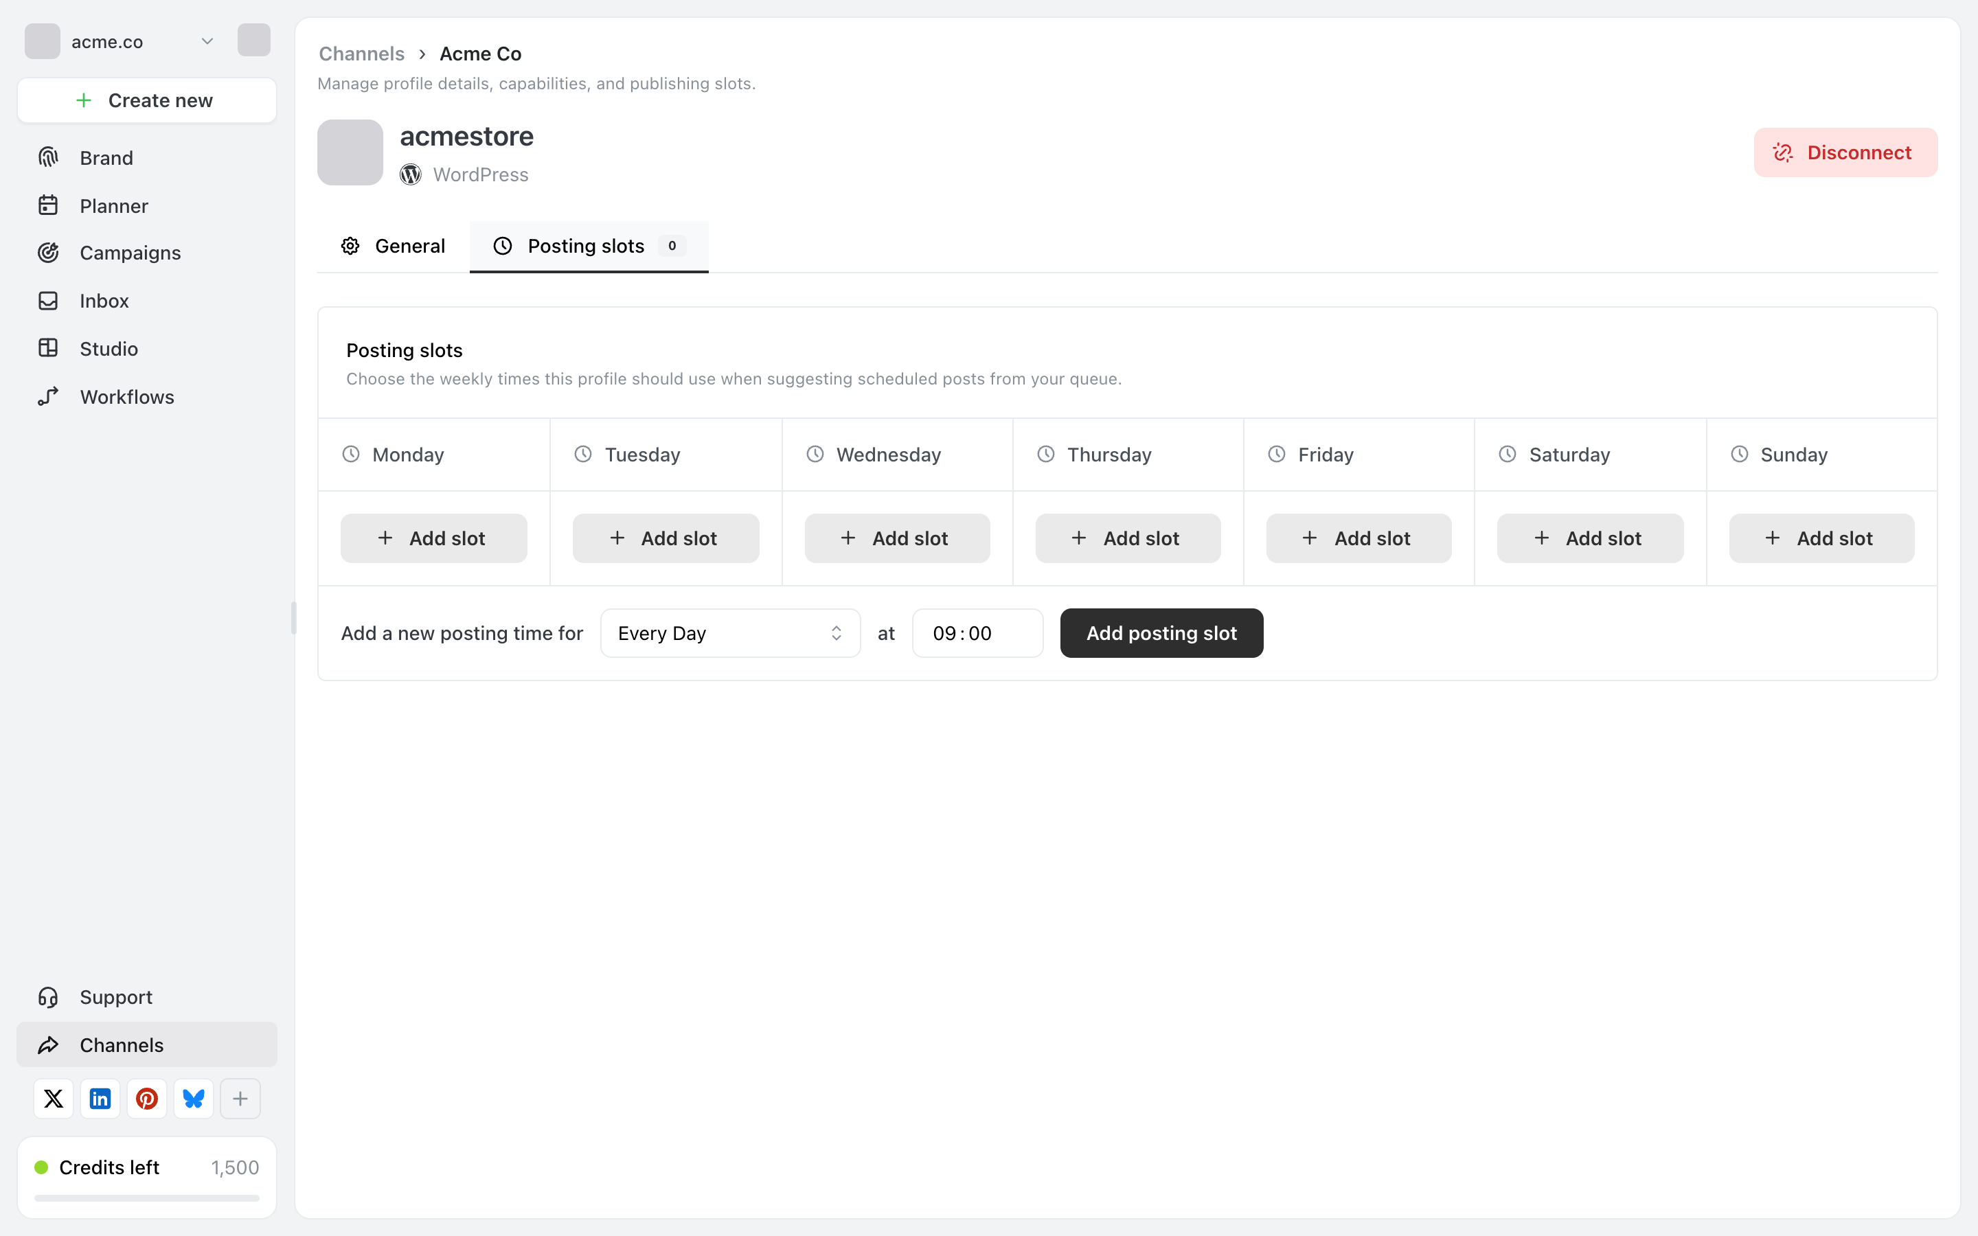Click the Create new button
1978x1236 pixels.
pyautogui.click(x=147, y=100)
